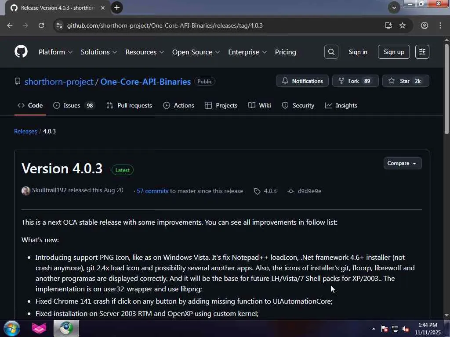Viewport: 450px width, 337px height.
Task: Expand the Resources menu
Action: tap(145, 52)
